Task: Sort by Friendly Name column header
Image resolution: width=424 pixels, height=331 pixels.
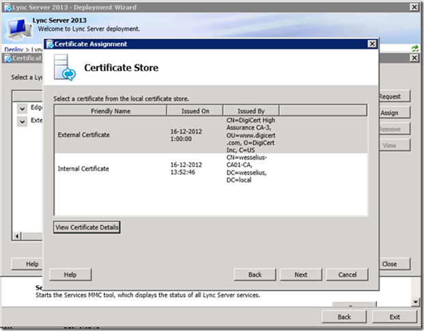Action: tap(109, 110)
